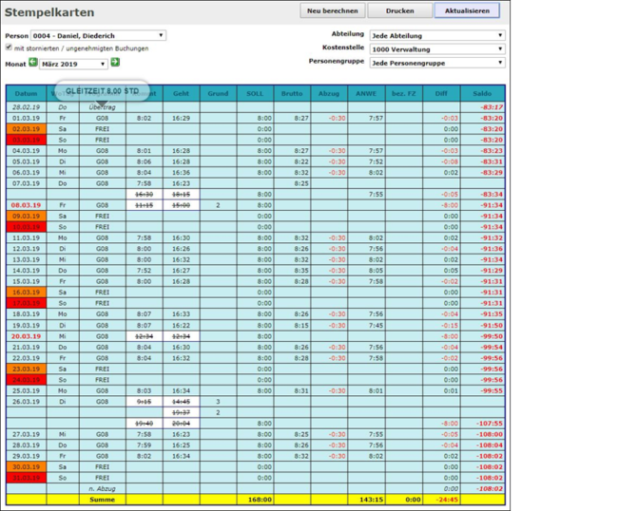
Task: Go to previous month with green arrow
Action: coord(33,63)
